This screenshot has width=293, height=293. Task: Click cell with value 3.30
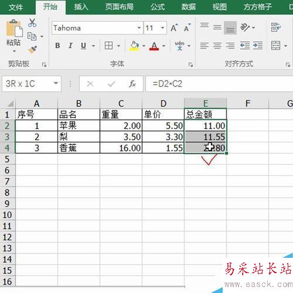coord(163,137)
